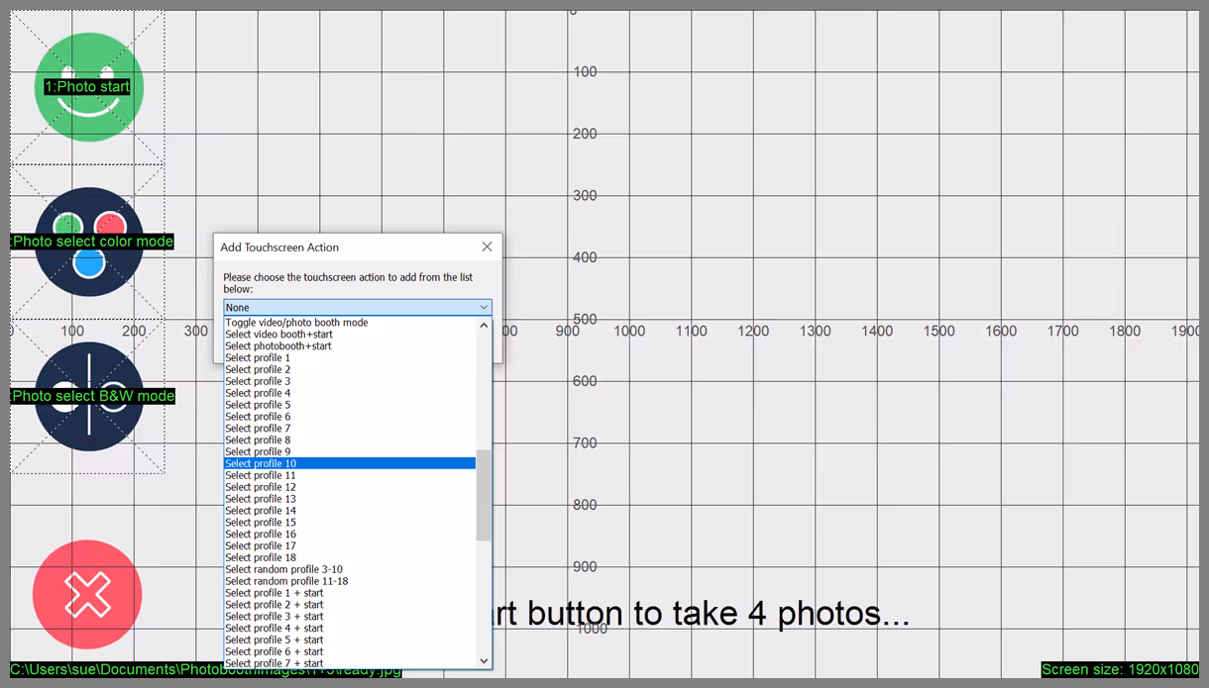Click the list scrollbar up arrow
The height and width of the screenshot is (688, 1209).
484,325
